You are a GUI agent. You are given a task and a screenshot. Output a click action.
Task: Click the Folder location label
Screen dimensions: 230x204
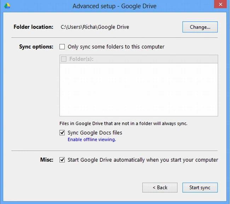(34, 27)
